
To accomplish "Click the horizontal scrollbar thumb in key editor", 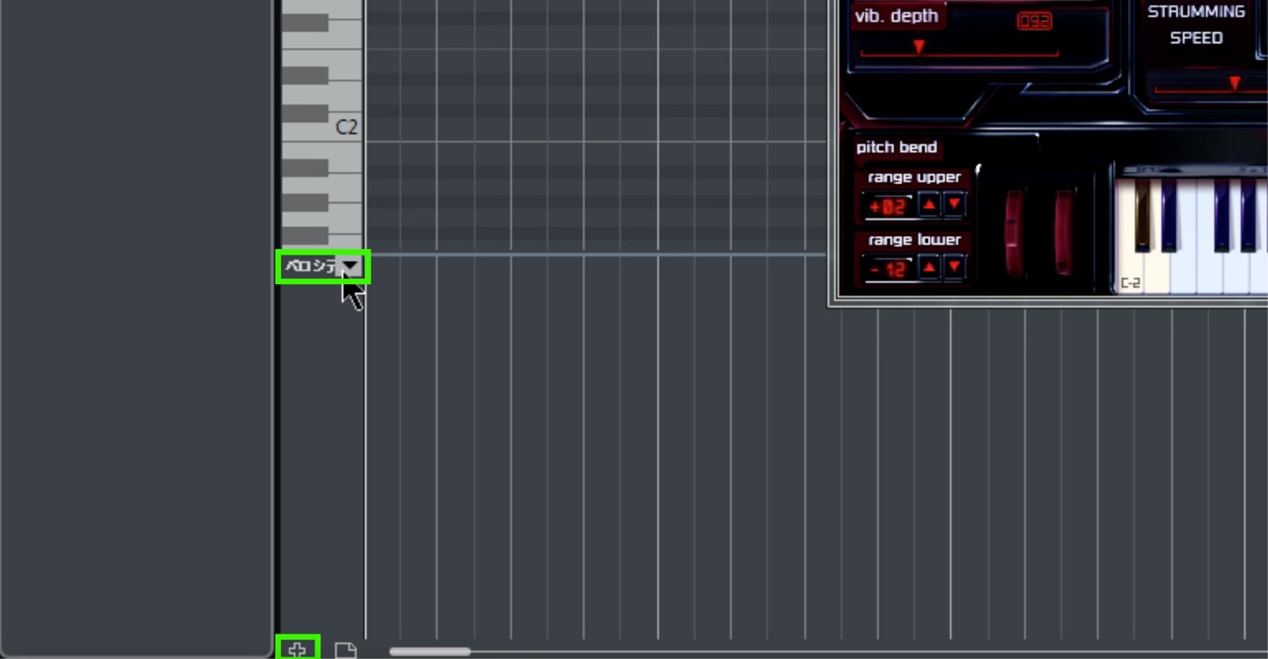I will (x=430, y=651).
